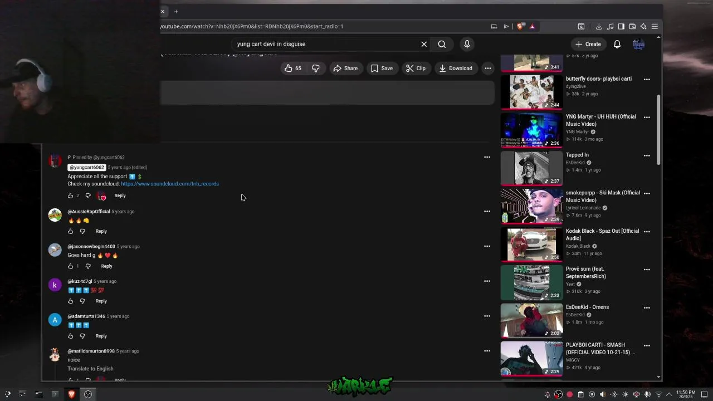
Task: Open Brave Rewards triangle icon
Action: point(532,26)
